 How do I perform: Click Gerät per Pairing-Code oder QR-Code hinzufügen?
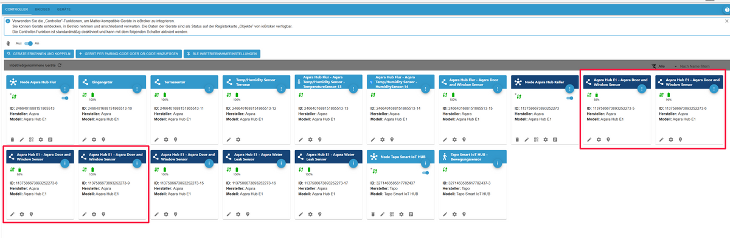click(x=128, y=54)
